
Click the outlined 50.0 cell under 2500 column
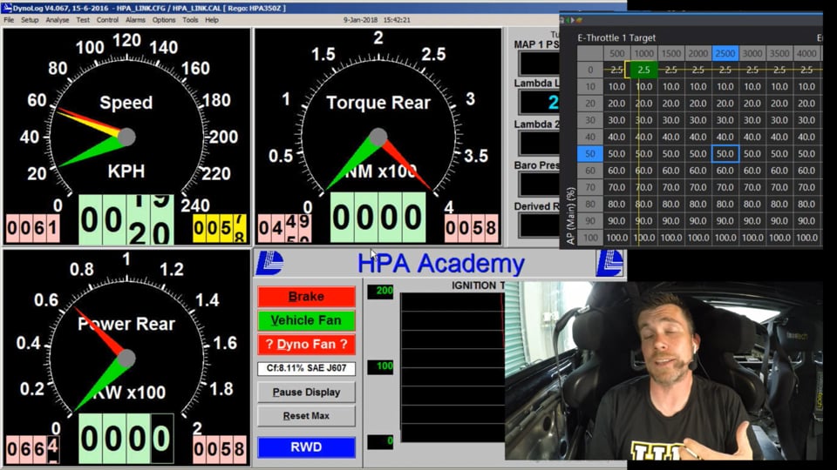pyautogui.click(x=725, y=153)
